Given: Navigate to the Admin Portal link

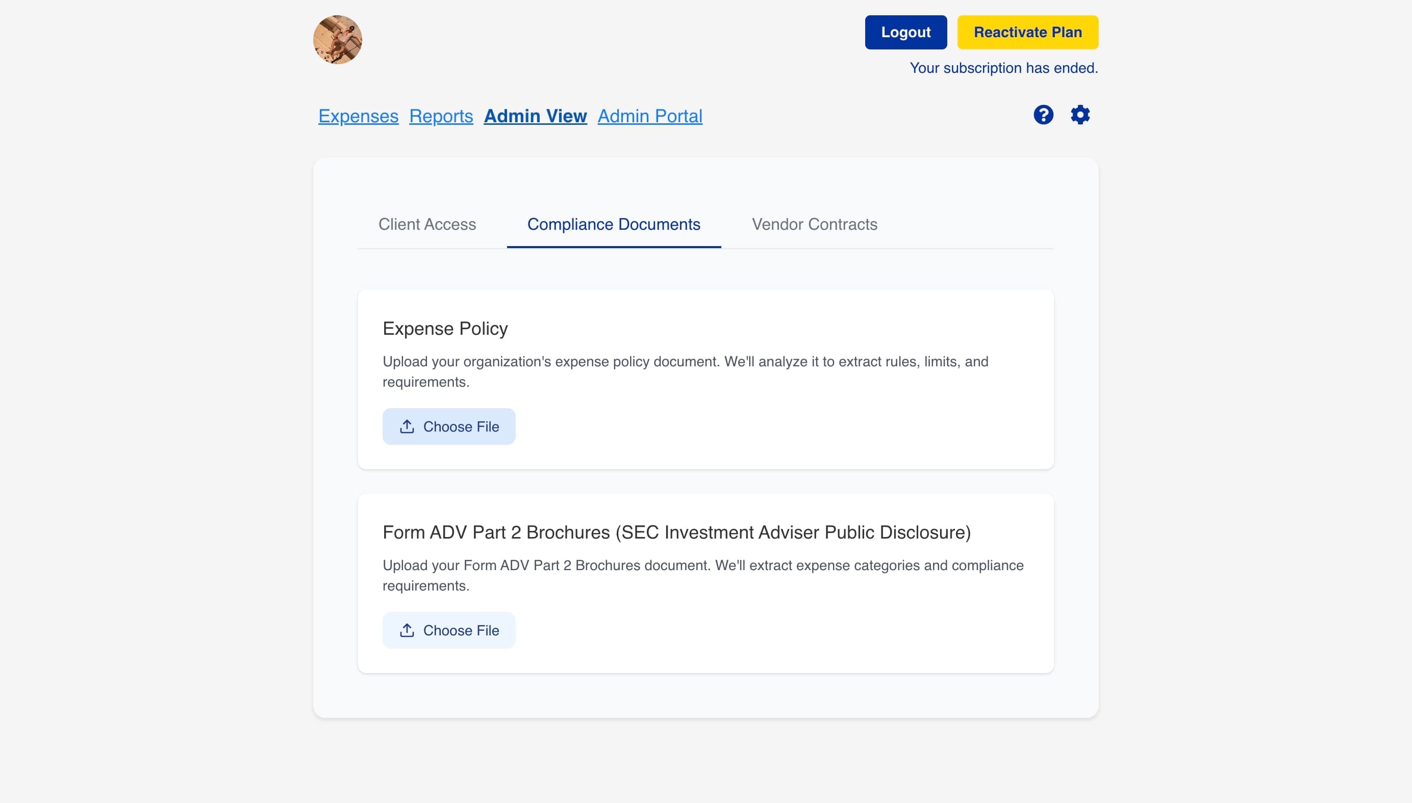Looking at the screenshot, I should [x=650, y=116].
